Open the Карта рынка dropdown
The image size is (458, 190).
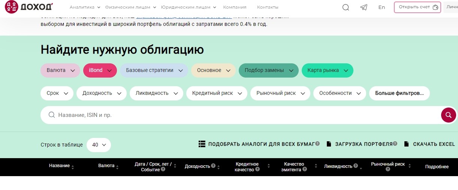[327, 70]
